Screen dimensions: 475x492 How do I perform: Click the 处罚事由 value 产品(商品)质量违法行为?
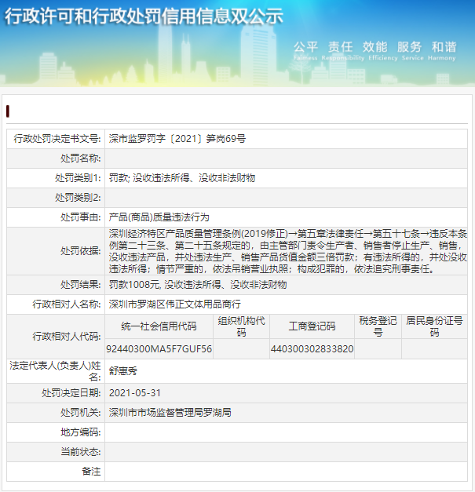(159, 217)
